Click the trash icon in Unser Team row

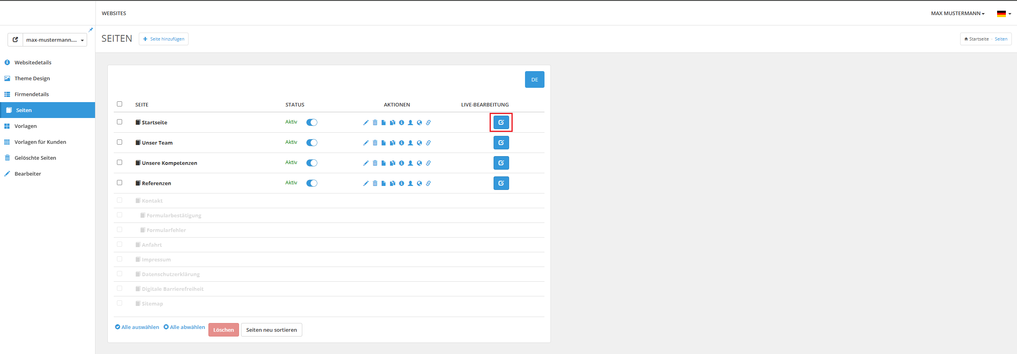(375, 143)
